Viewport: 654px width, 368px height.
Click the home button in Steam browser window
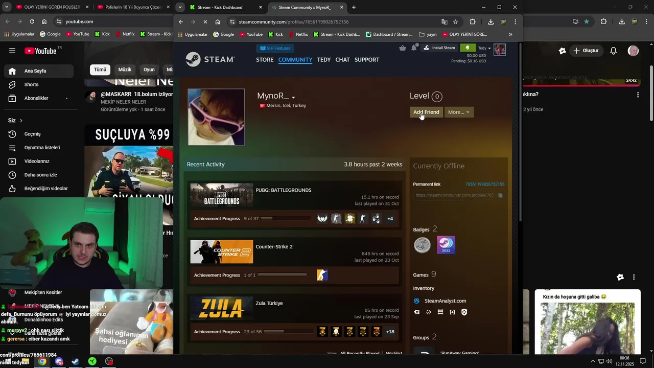(x=218, y=22)
